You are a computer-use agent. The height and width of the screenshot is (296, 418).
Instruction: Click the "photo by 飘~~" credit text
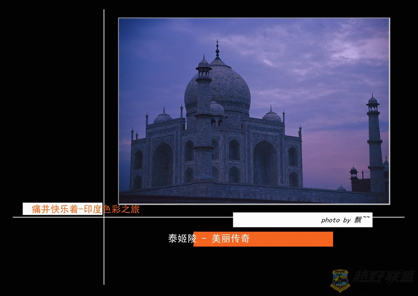pos(345,219)
